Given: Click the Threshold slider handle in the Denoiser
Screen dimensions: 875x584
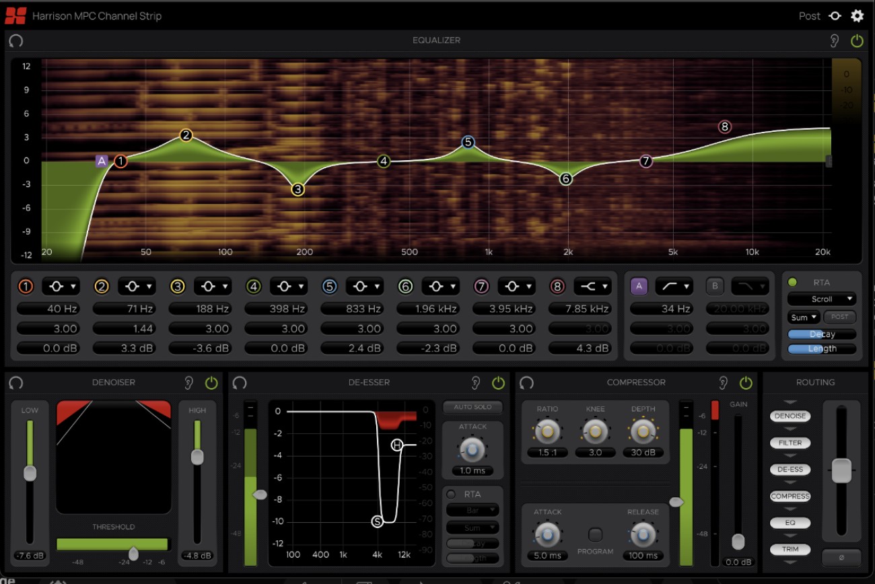Looking at the screenshot, I should [133, 554].
